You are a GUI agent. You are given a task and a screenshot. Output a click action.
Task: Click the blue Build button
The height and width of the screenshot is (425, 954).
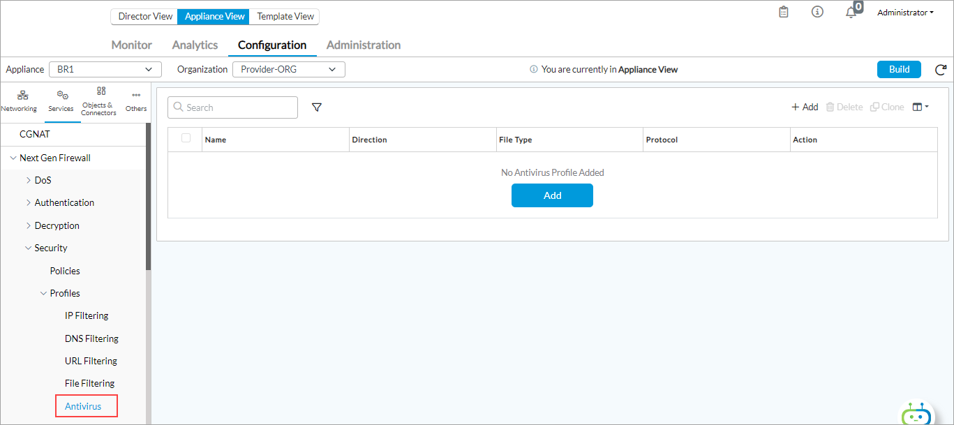pyautogui.click(x=899, y=69)
